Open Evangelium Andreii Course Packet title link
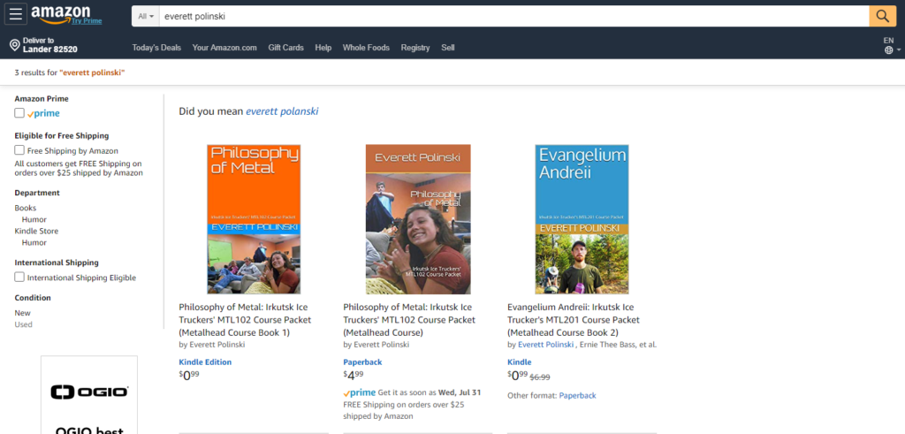The image size is (905, 434). click(x=574, y=320)
